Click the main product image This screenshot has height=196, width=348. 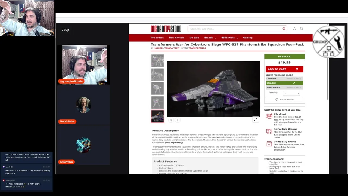(x=213, y=89)
